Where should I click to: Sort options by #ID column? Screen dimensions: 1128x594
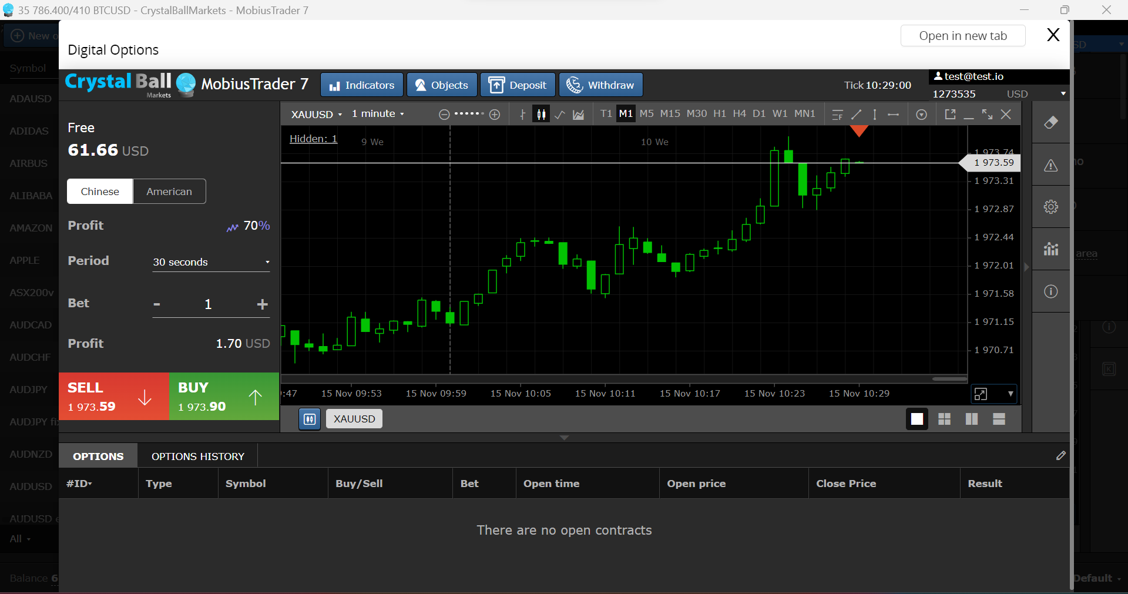click(x=79, y=484)
